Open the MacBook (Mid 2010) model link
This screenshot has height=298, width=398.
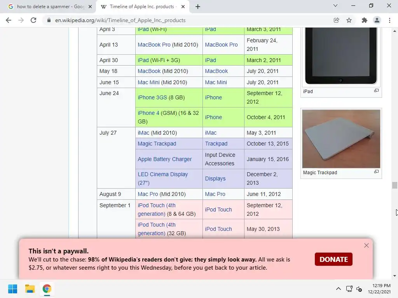[x=149, y=71]
